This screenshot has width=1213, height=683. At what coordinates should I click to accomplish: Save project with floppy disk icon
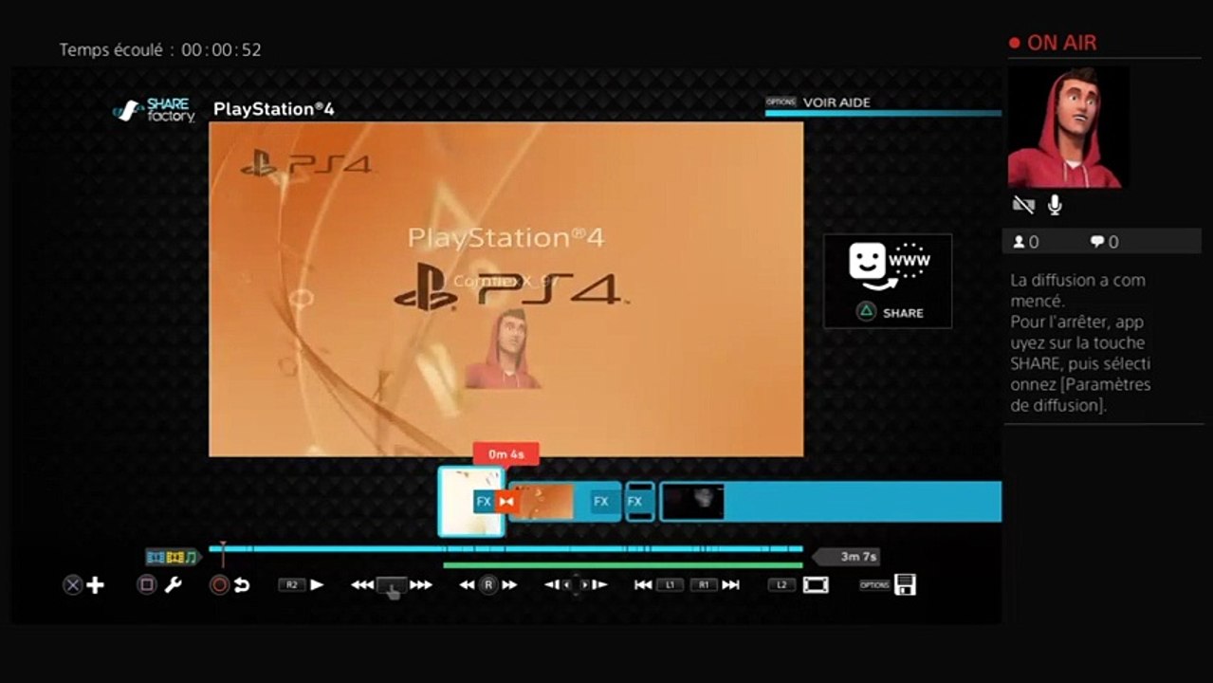click(x=905, y=585)
